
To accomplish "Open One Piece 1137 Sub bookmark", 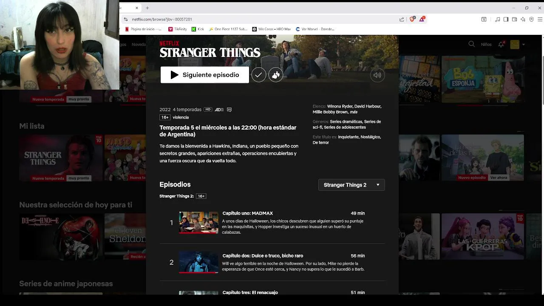I will (228, 29).
